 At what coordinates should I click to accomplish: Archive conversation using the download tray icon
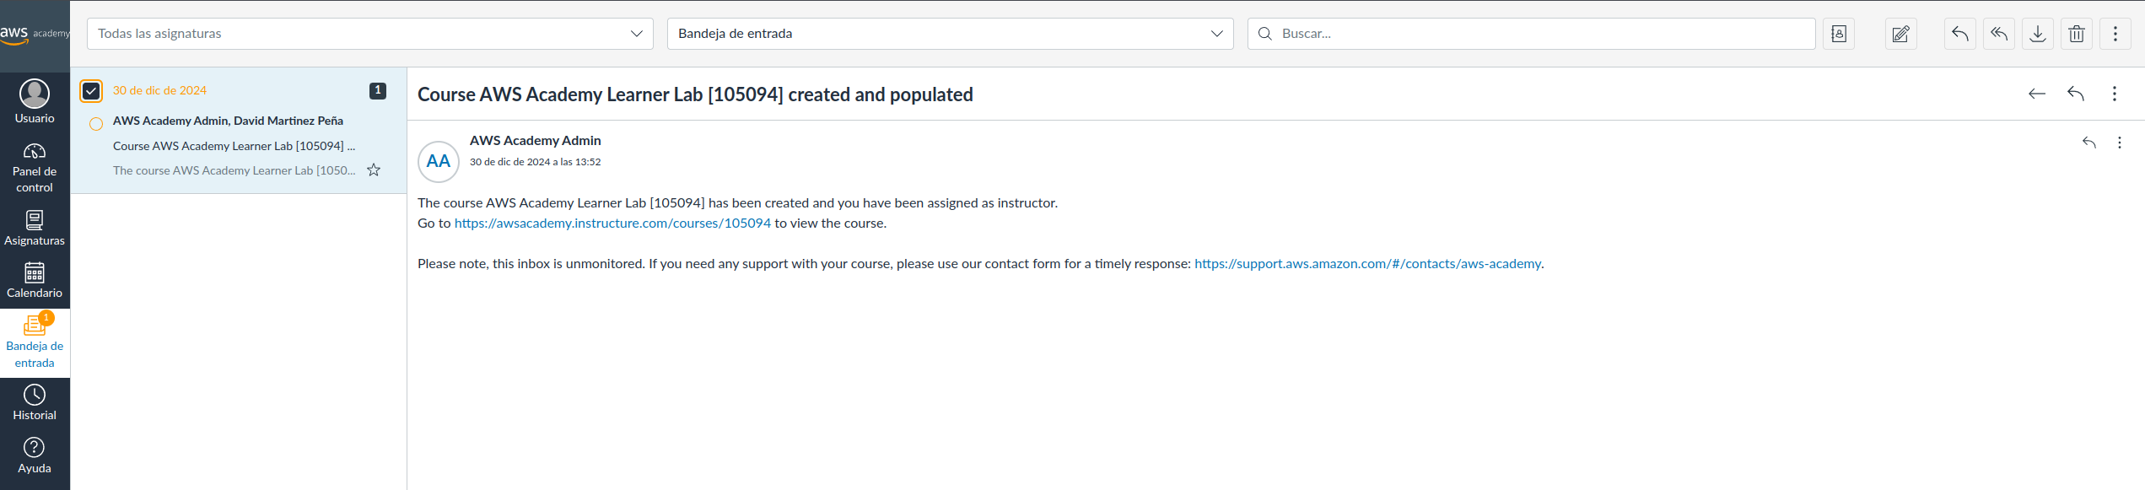click(2037, 34)
